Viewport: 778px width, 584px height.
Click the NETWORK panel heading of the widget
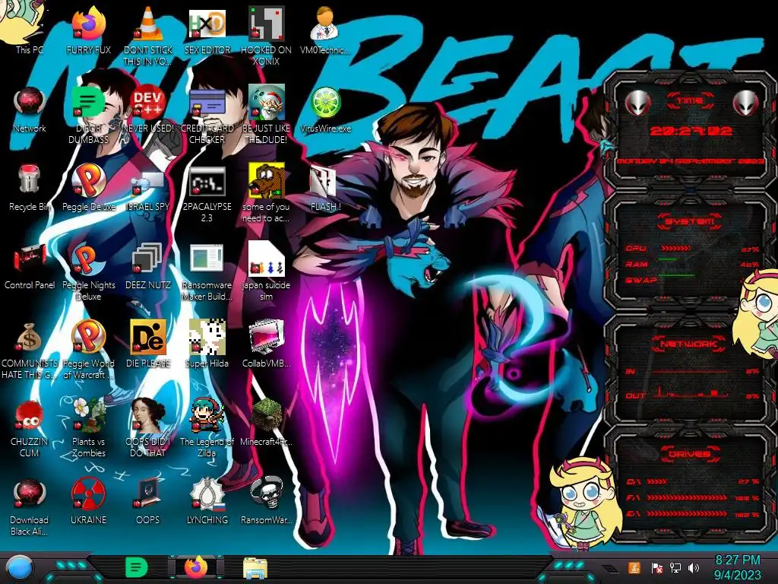click(x=689, y=343)
